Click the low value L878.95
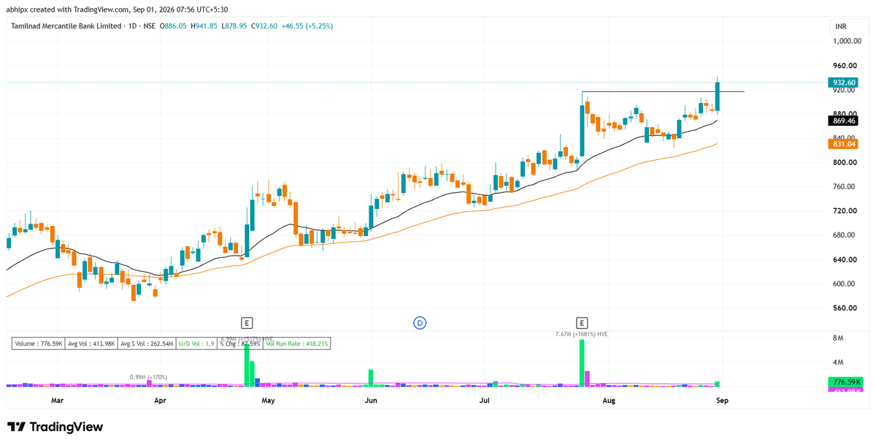Screen dimensions: 876x445 click(x=234, y=26)
